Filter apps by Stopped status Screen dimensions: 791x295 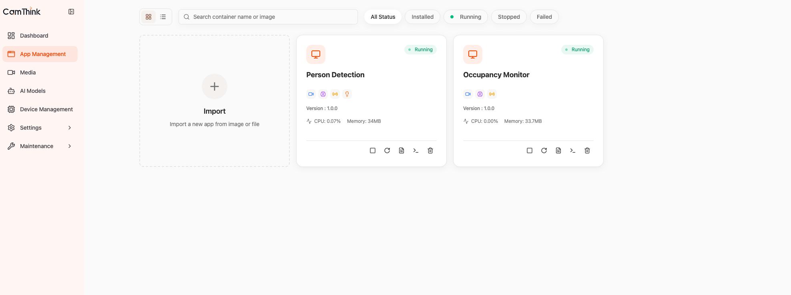pos(509,17)
